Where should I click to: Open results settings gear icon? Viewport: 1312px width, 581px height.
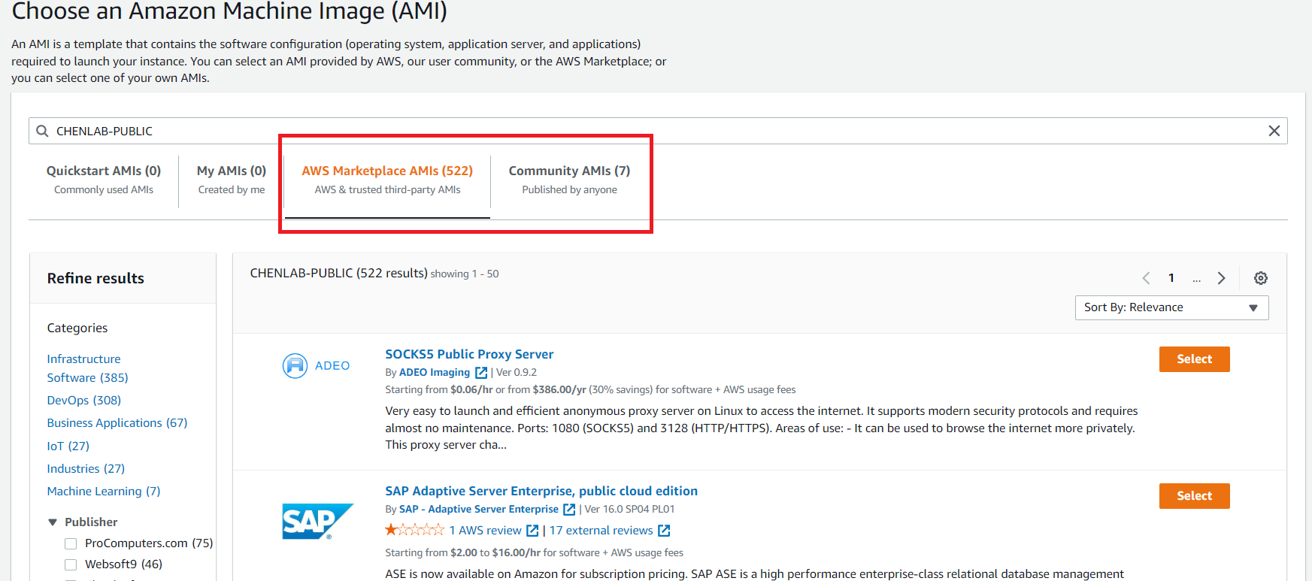click(x=1261, y=278)
